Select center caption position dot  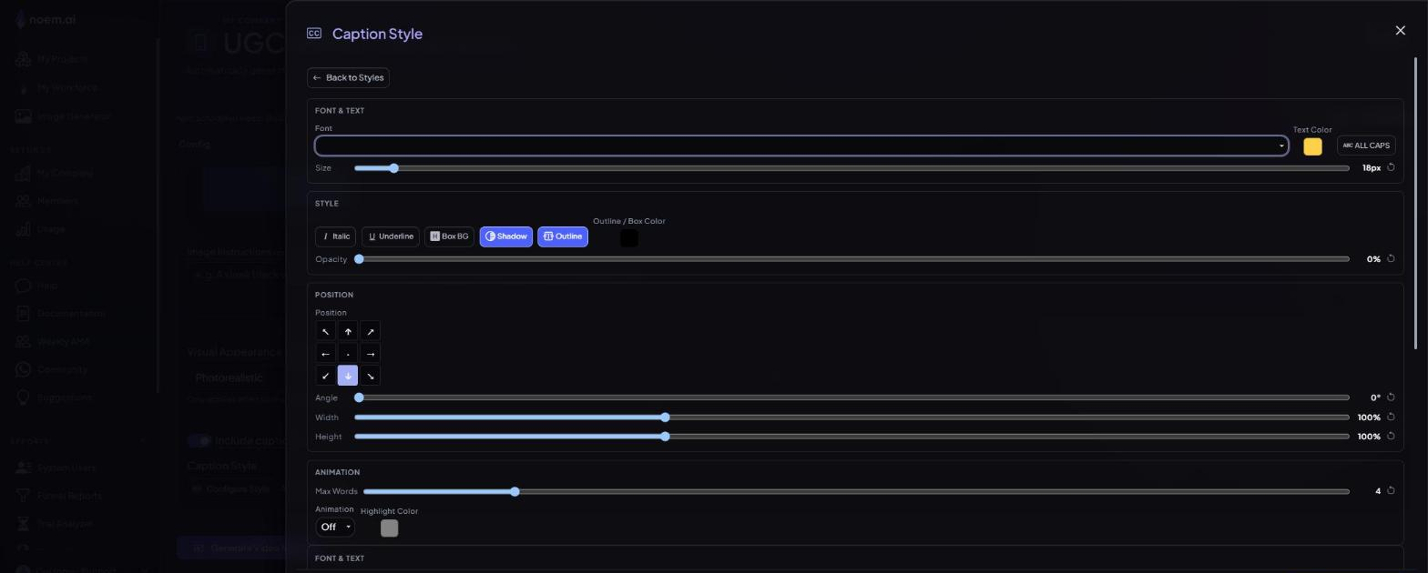click(x=348, y=354)
